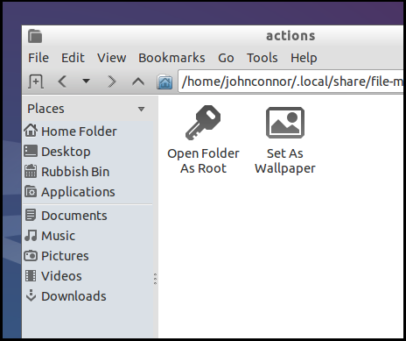Open Videos bookmark in sidebar
406x341 pixels.
click(x=87, y=276)
